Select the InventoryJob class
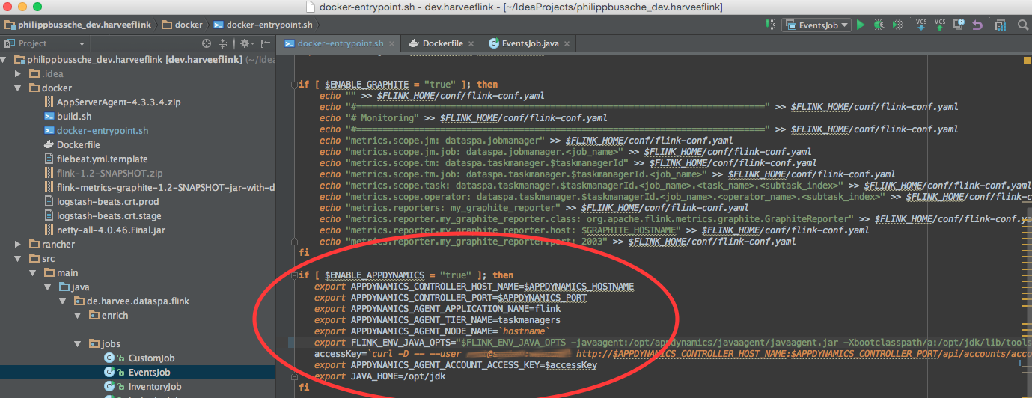This screenshot has width=1032, height=398. pos(144,386)
